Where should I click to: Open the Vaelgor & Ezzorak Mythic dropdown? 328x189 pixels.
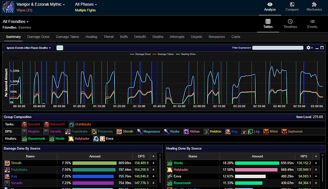coord(40,4)
